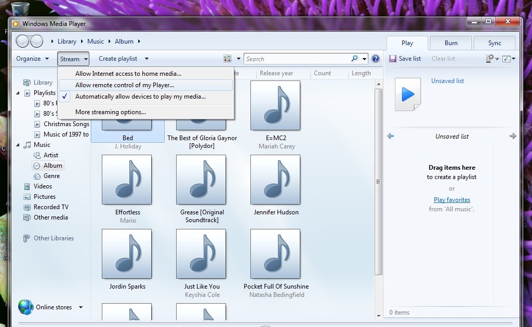Screen dimensions: 532x327
Task: Open the View options icon
Action: (x=228, y=59)
